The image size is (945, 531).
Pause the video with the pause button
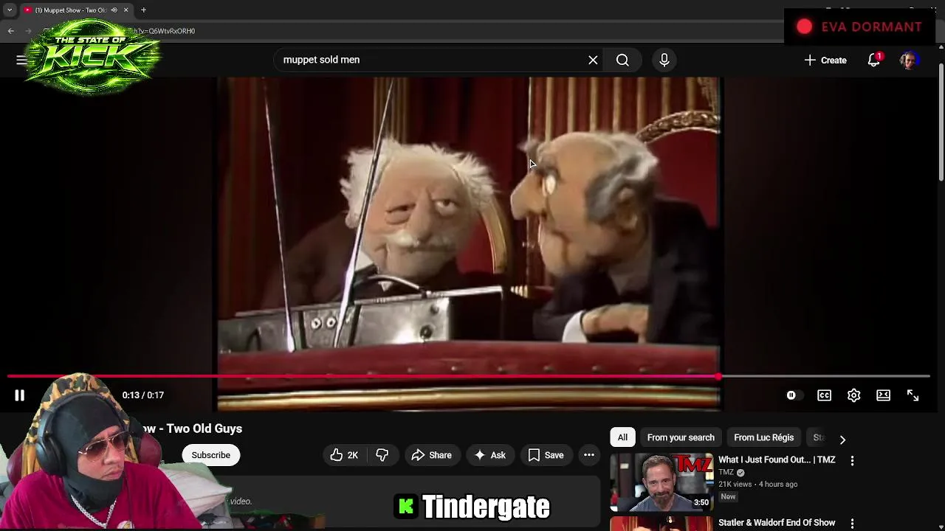20,395
